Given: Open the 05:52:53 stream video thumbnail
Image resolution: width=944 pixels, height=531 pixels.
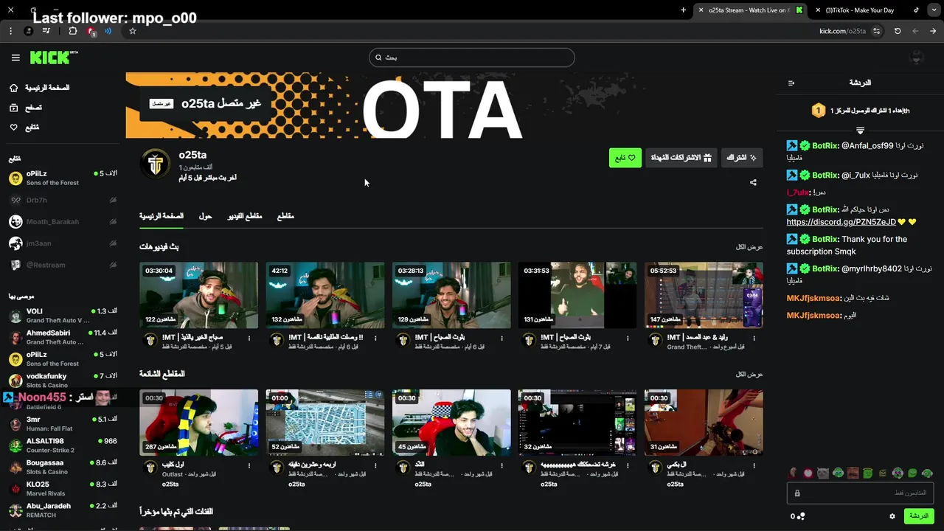Looking at the screenshot, I should [x=704, y=295].
